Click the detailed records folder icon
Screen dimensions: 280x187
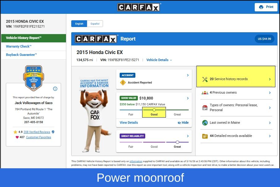click(205, 136)
